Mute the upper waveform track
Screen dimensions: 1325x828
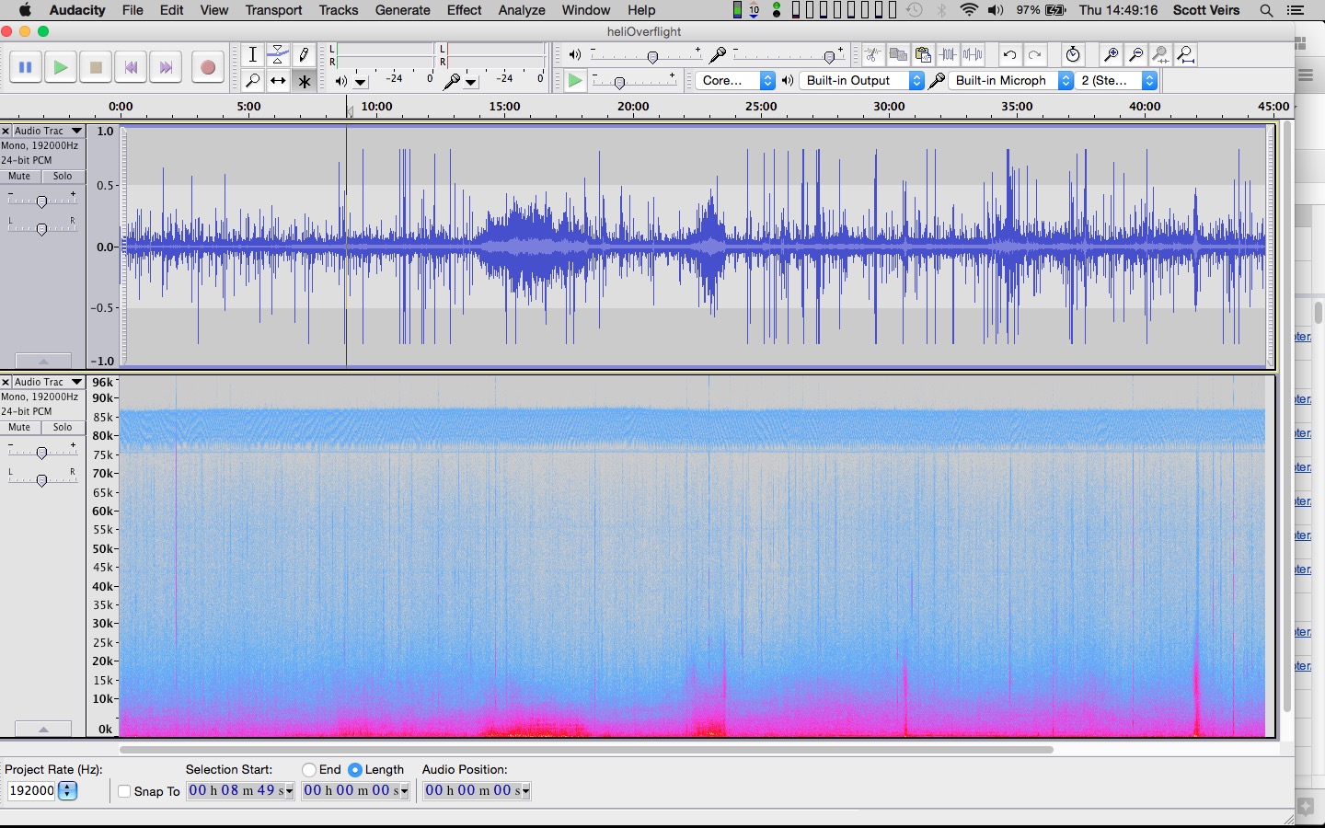(x=20, y=177)
